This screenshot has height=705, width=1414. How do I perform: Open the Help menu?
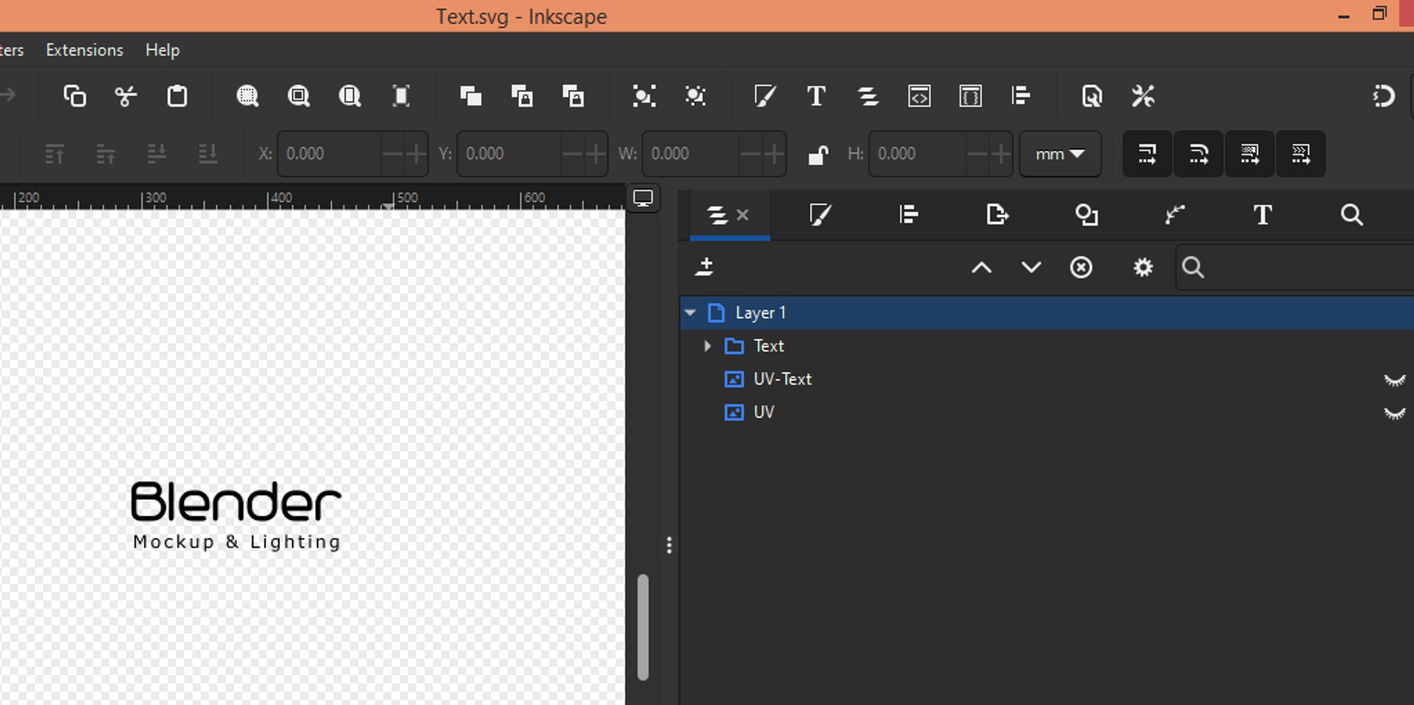click(x=163, y=50)
